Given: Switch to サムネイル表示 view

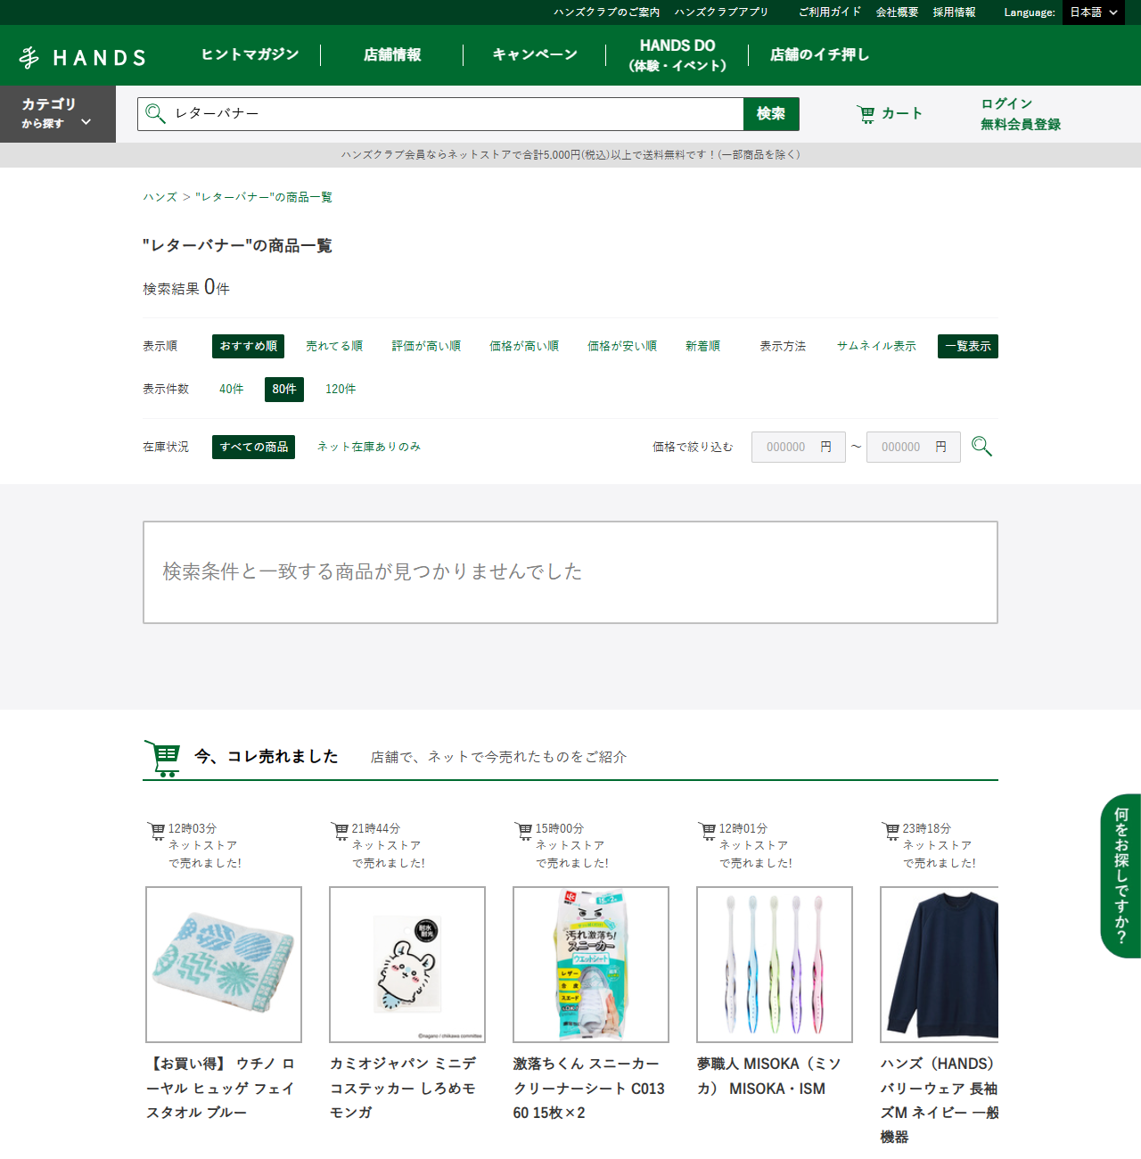Looking at the screenshot, I should 876,346.
